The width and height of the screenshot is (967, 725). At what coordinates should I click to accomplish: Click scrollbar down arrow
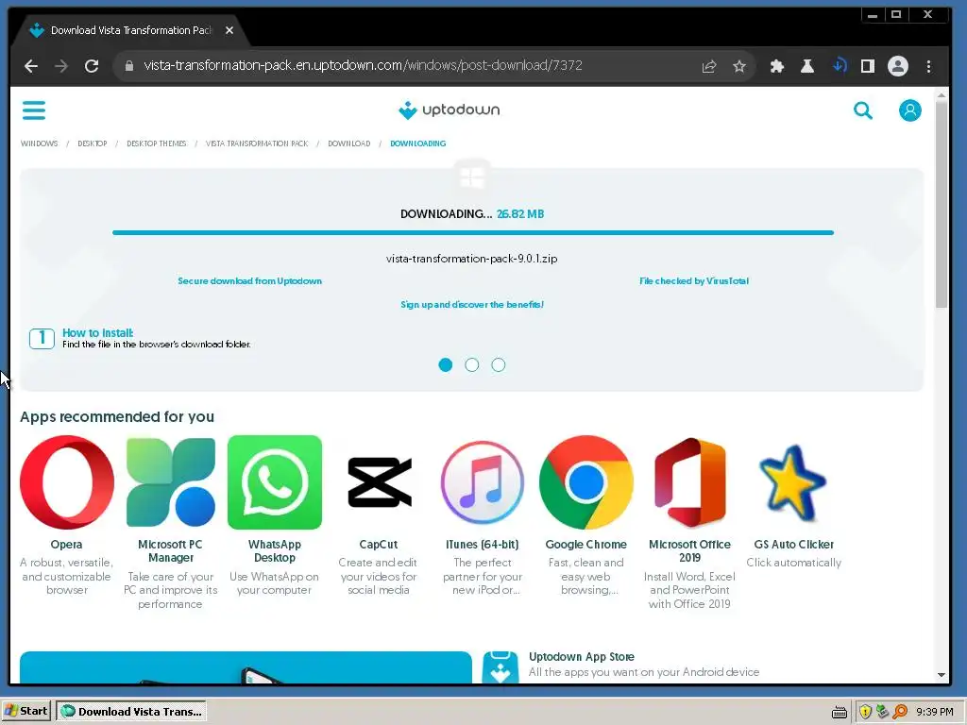(941, 675)
